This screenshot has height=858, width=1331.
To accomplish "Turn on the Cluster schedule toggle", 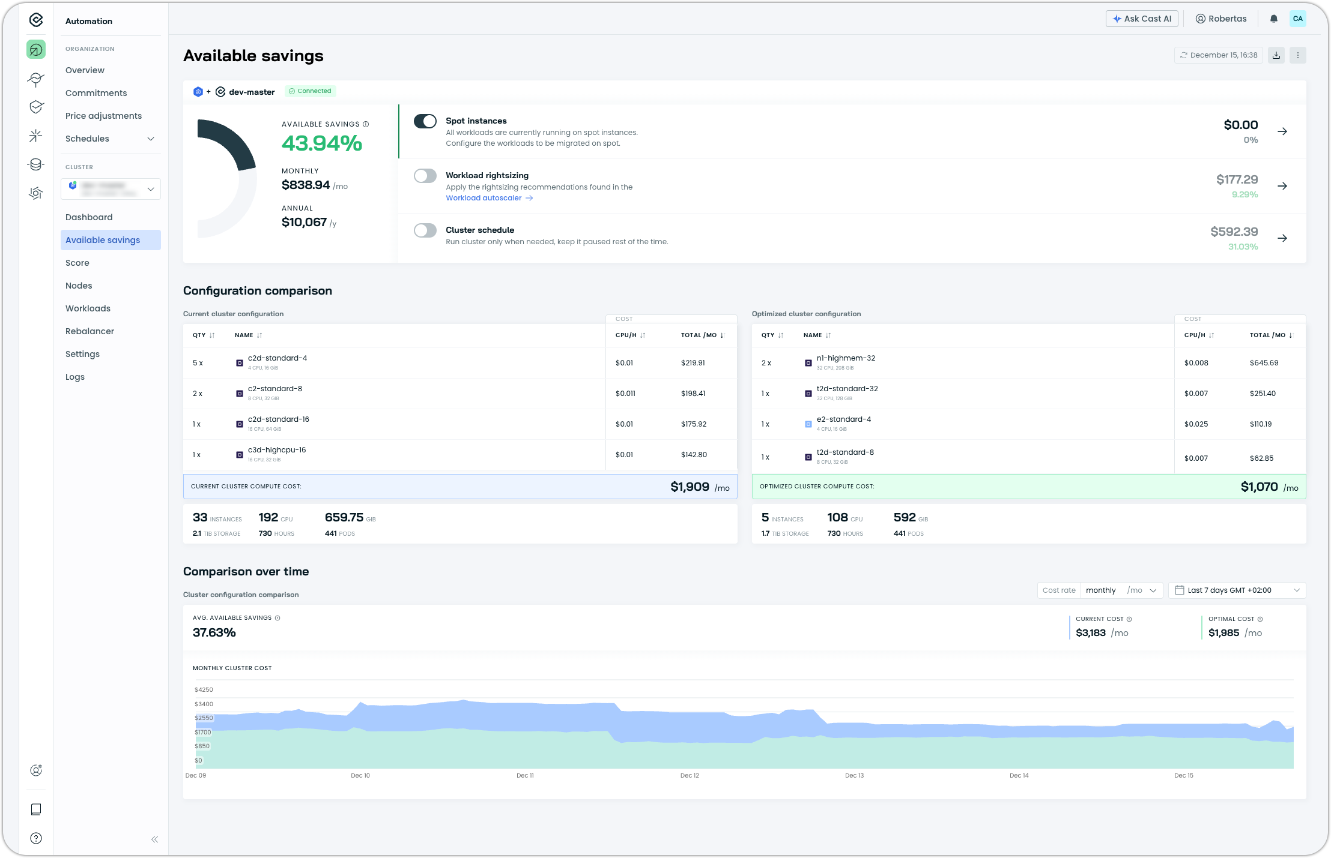I will (x=425, y=230).
